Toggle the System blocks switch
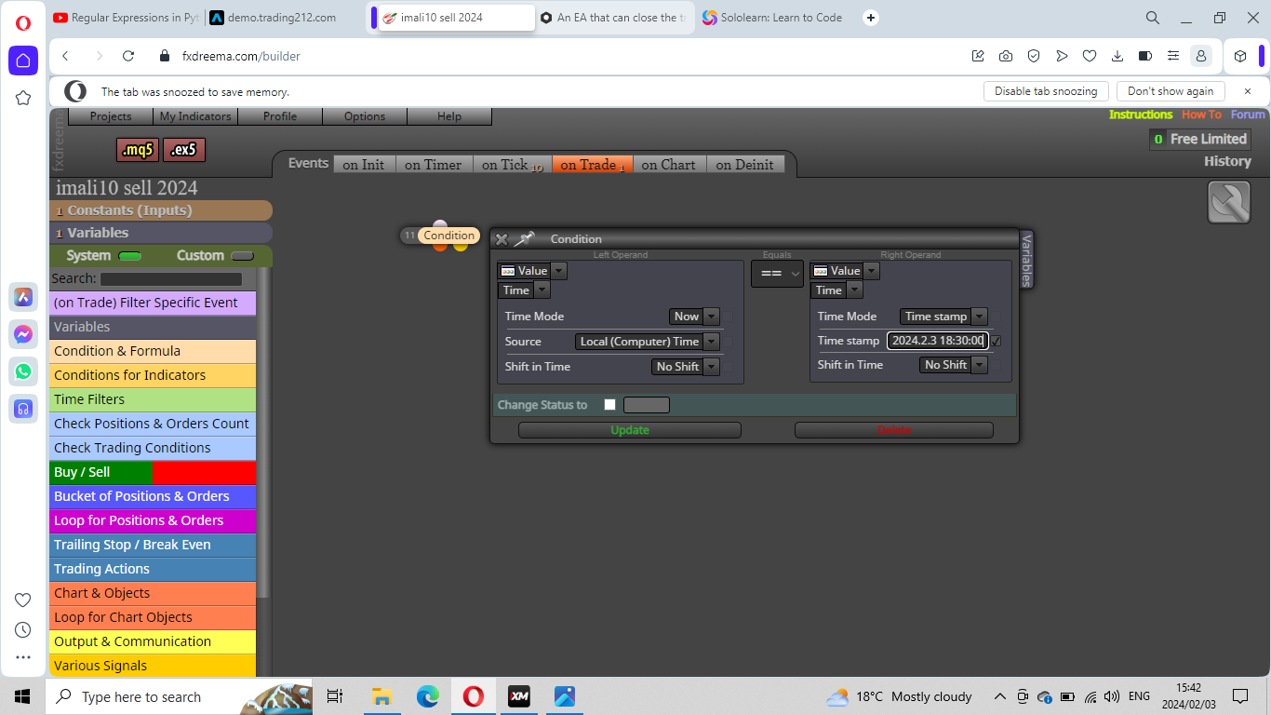The image size is (1271, 715). tap(130, 256)
